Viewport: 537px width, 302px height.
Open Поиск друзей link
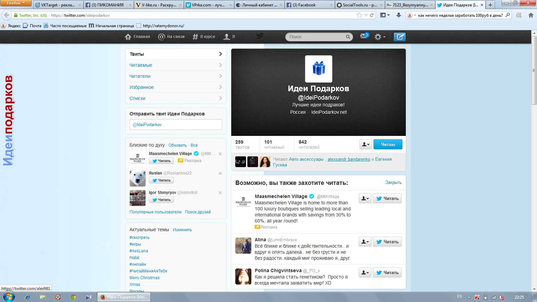[198, 212]
